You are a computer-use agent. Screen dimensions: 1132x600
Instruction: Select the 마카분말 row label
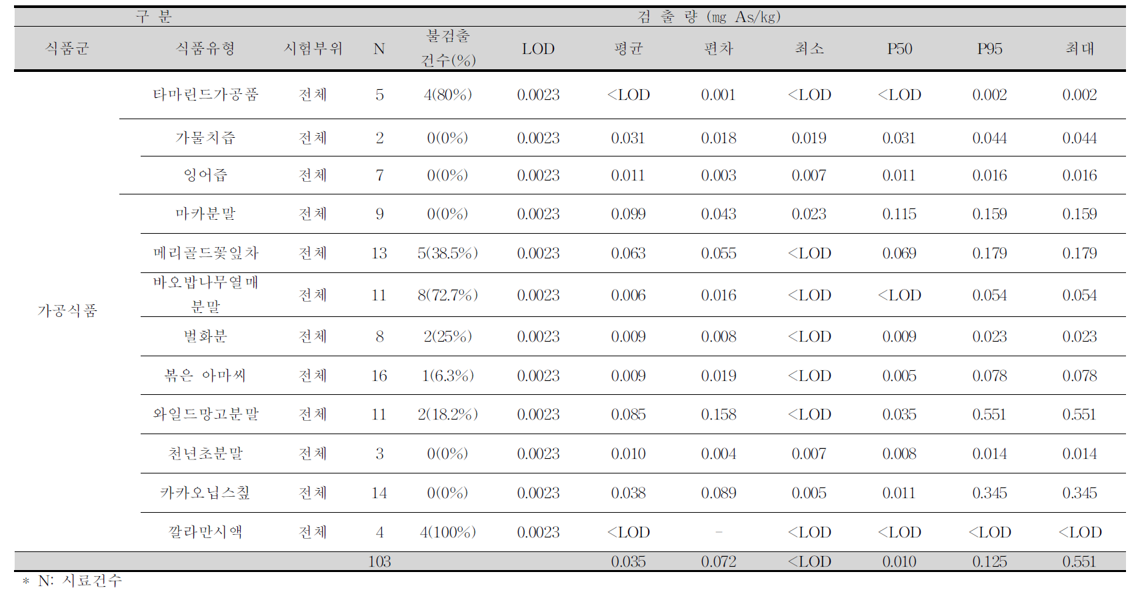click(205, 214)
